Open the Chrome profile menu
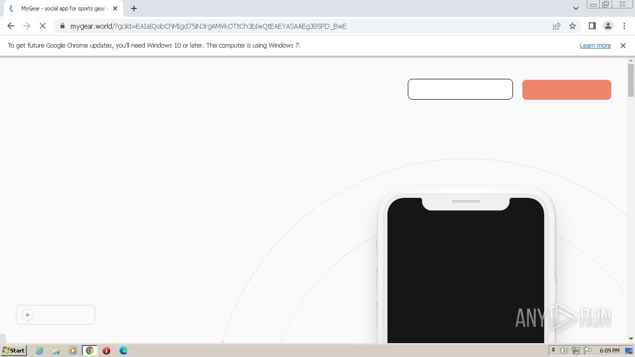Screen dimensions: 635x357 coord(608,26)
